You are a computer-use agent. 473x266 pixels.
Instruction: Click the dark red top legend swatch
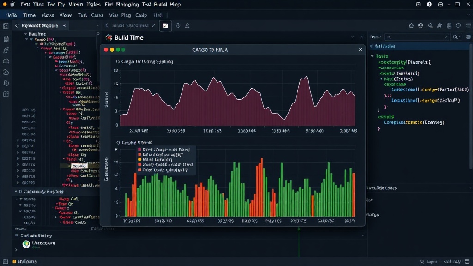[139, 150]
